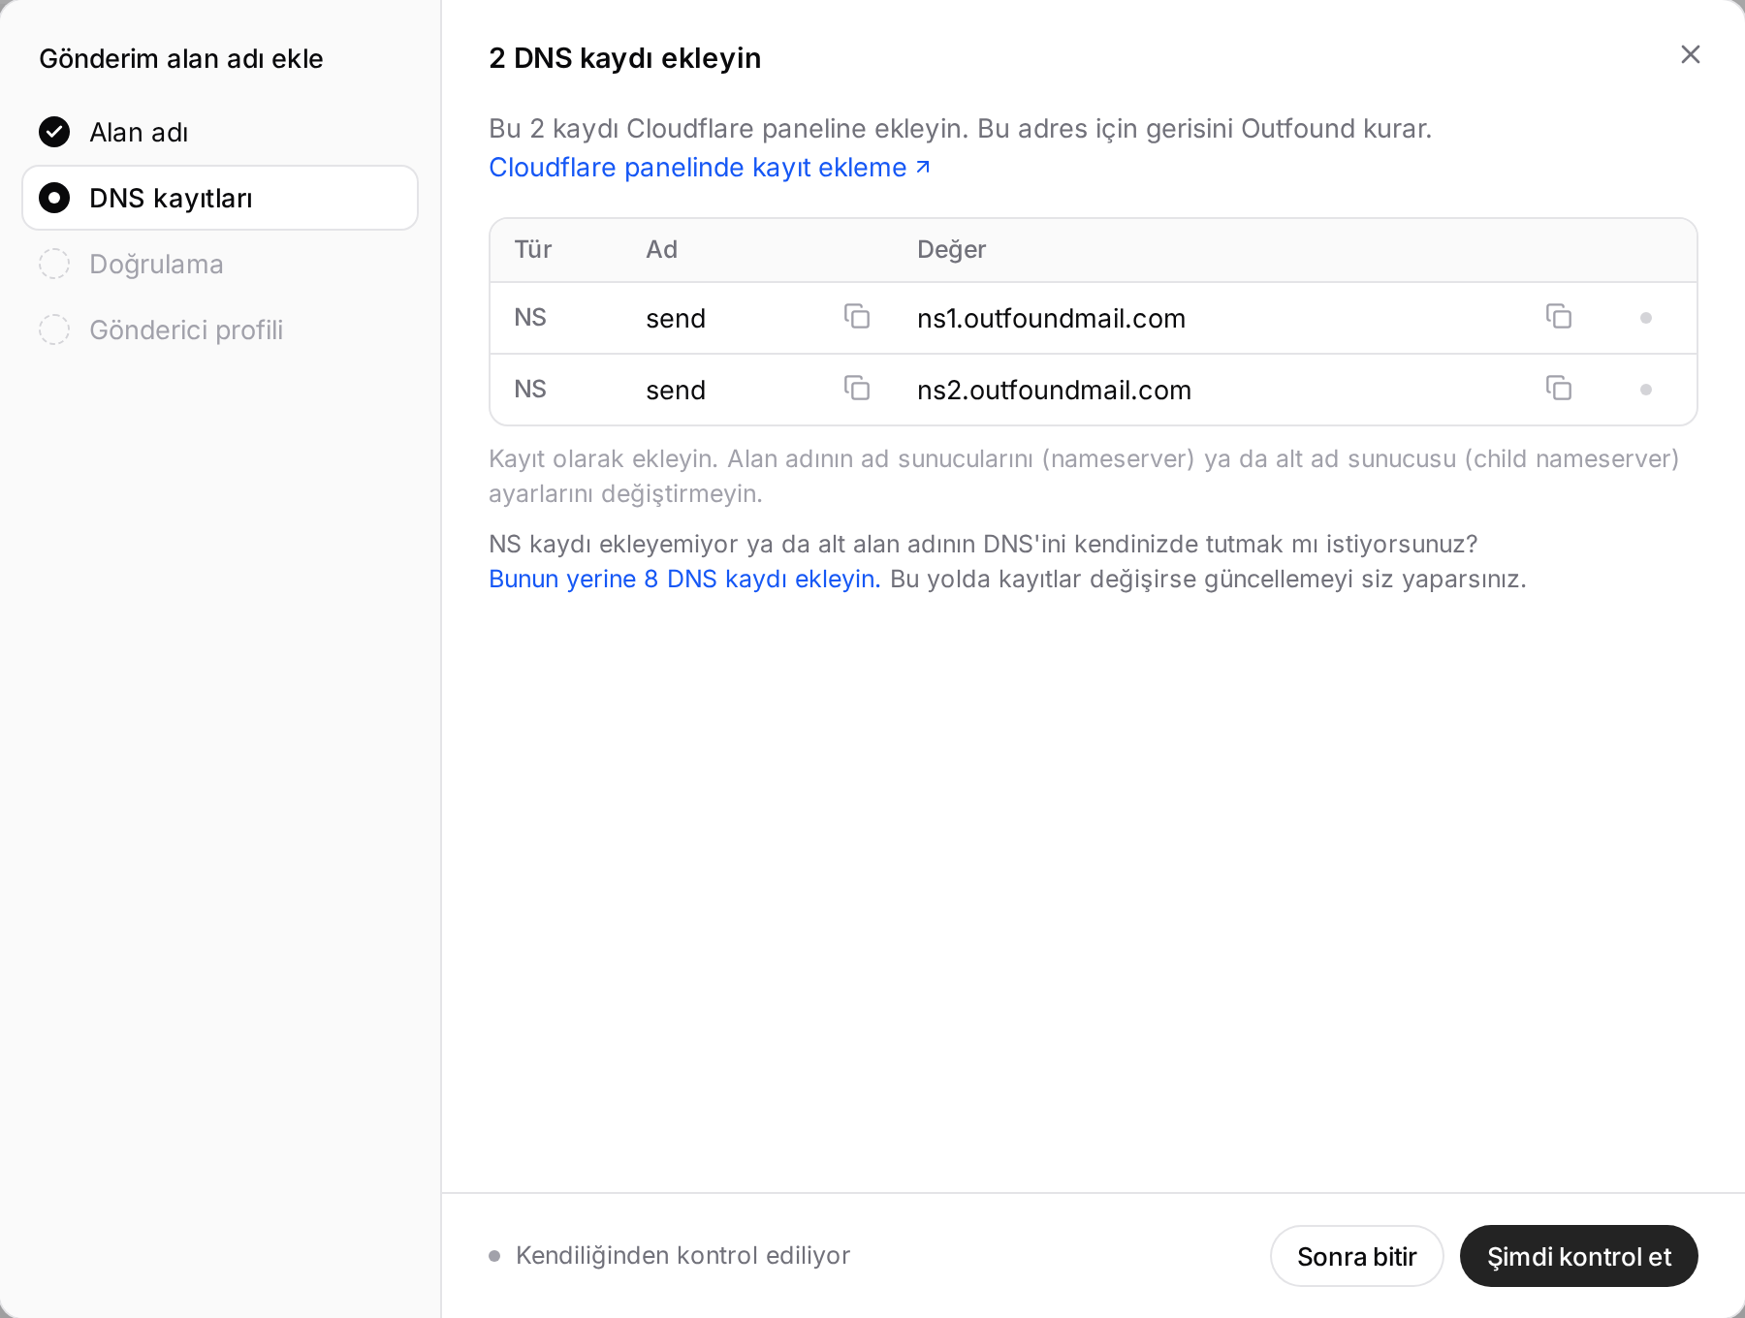Image resolution: width=1745 pixels, height=1318 pixels.
Task: Click the 'Gönderim alan adı ekle' title
Action: 181,58
